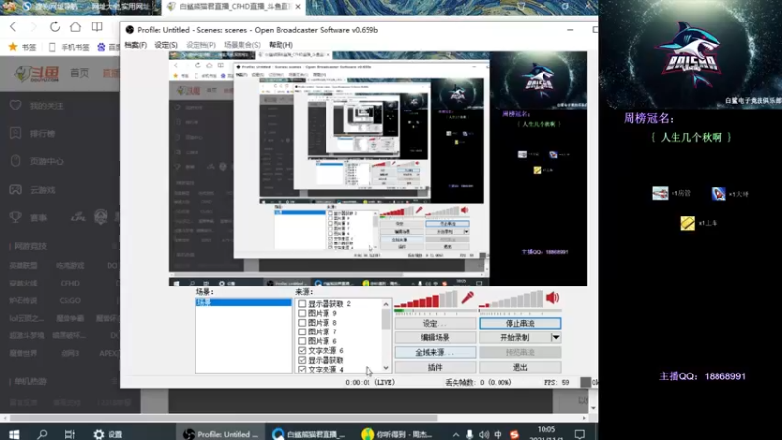Screen dimensions: 782x440
Task: Mute desktop audio via the red speaker icon
Action: point(552,298)
